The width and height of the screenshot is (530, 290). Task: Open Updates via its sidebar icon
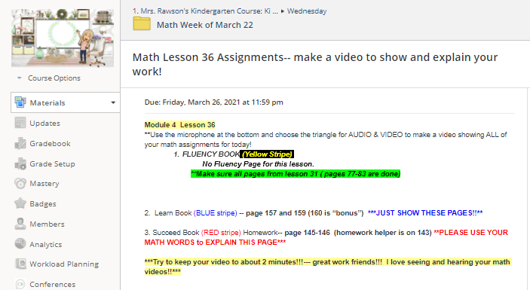(20, 123)
